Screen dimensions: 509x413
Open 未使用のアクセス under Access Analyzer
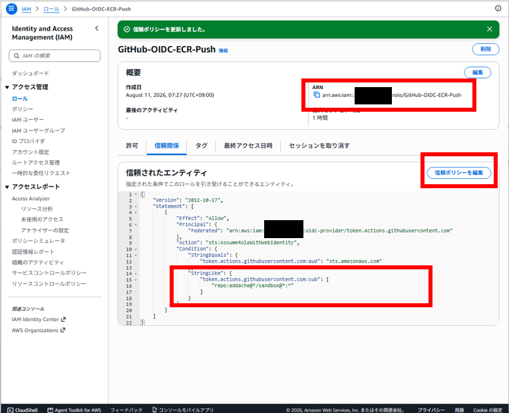tap(42, 219)
